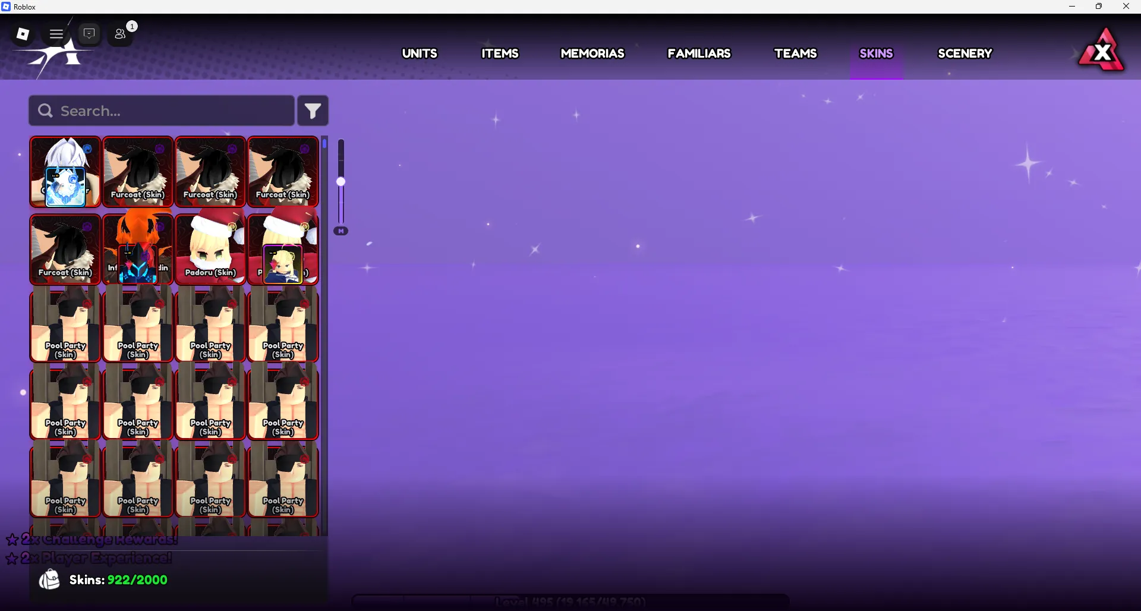Go to the FAMILIARS tab

[699, 53]
